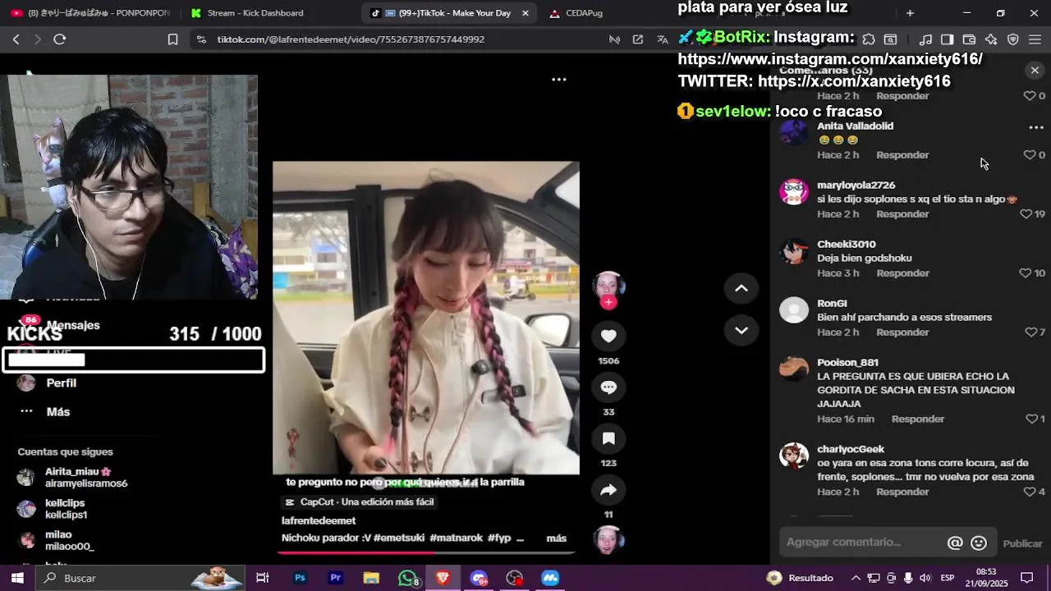Go back in browser history
This screenshot has width=1051, height=591.
coord(16,39)
